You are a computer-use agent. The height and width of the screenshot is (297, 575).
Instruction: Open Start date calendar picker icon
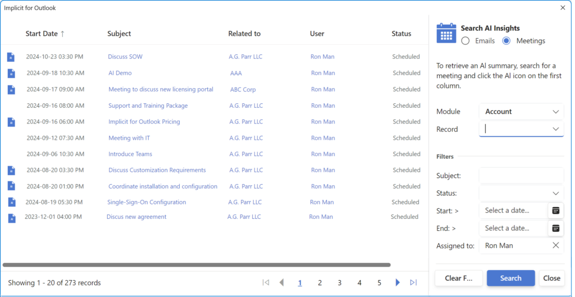555,211
